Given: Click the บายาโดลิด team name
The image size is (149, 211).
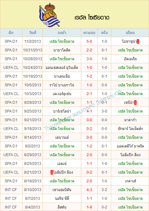Looking at the screenshot, I should coord(62,50).
